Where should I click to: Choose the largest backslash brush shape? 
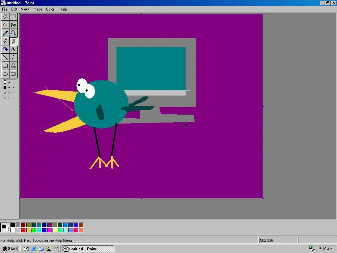point(5,98)
